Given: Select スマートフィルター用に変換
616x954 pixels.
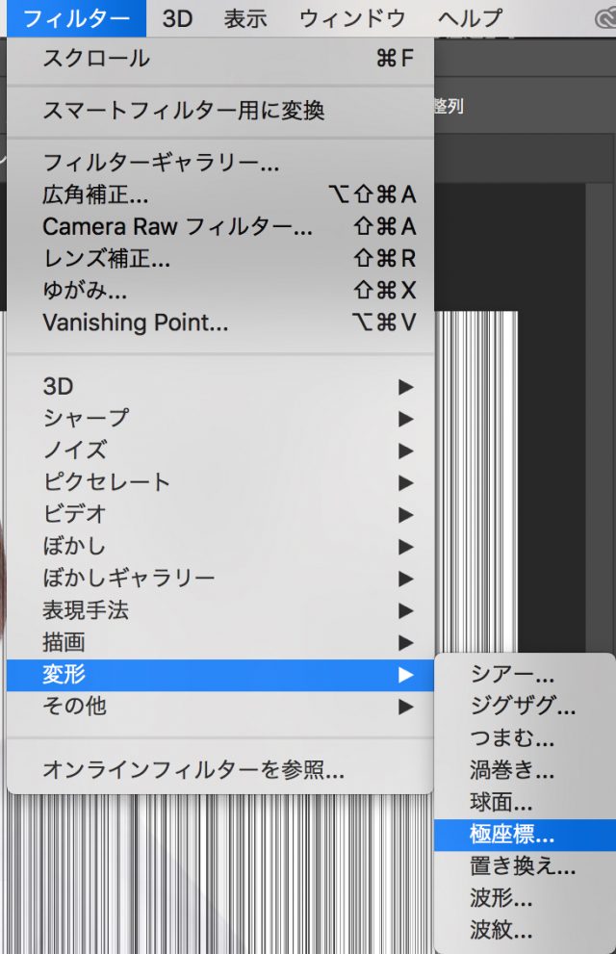Looking at the screenshot, I should [183, 111].
